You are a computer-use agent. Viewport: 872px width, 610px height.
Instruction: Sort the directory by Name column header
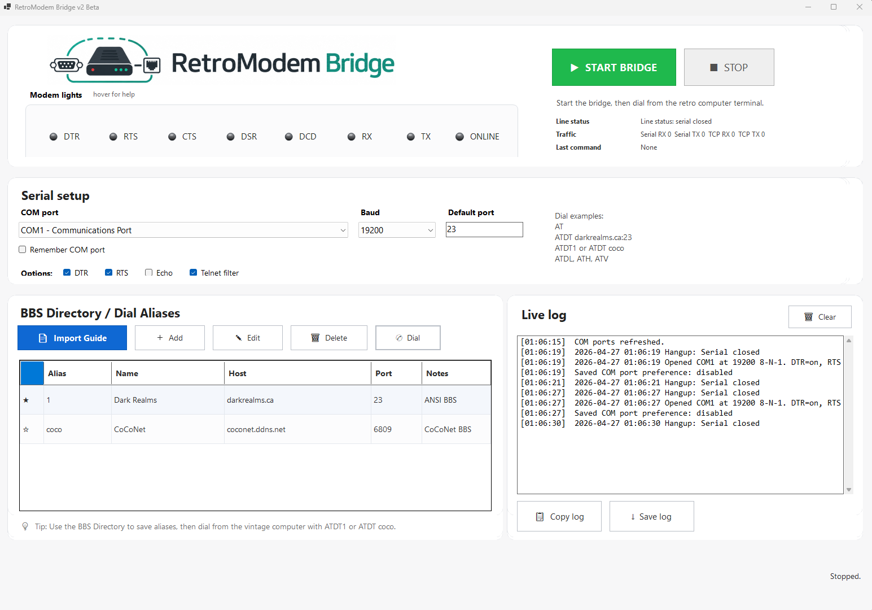pyautogui.click(x=168, y=373)
